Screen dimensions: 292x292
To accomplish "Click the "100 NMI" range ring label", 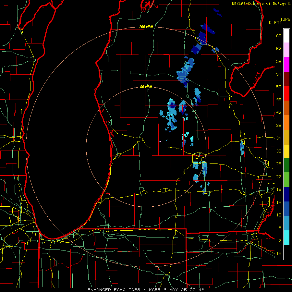I will point(146,27).
